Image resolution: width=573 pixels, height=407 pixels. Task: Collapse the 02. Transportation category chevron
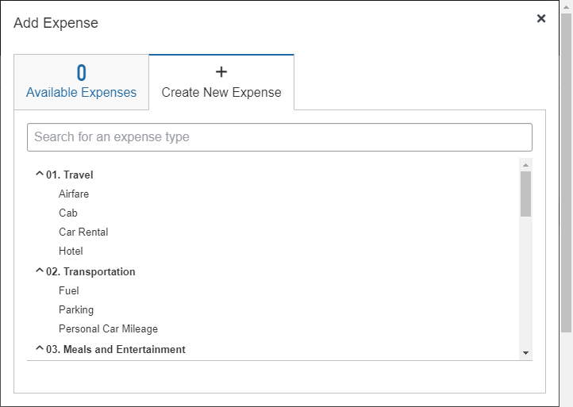[40, 271]
